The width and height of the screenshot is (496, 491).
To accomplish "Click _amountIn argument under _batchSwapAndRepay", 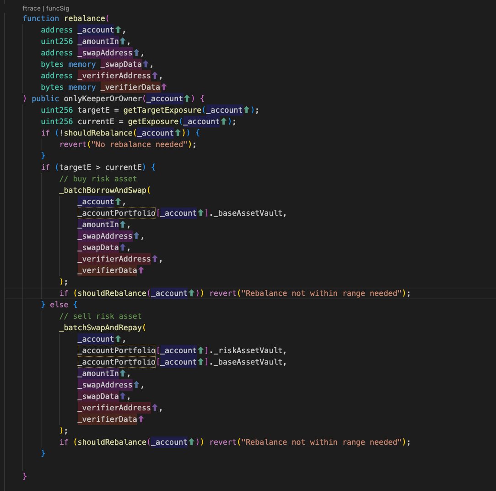I will 98,373.
